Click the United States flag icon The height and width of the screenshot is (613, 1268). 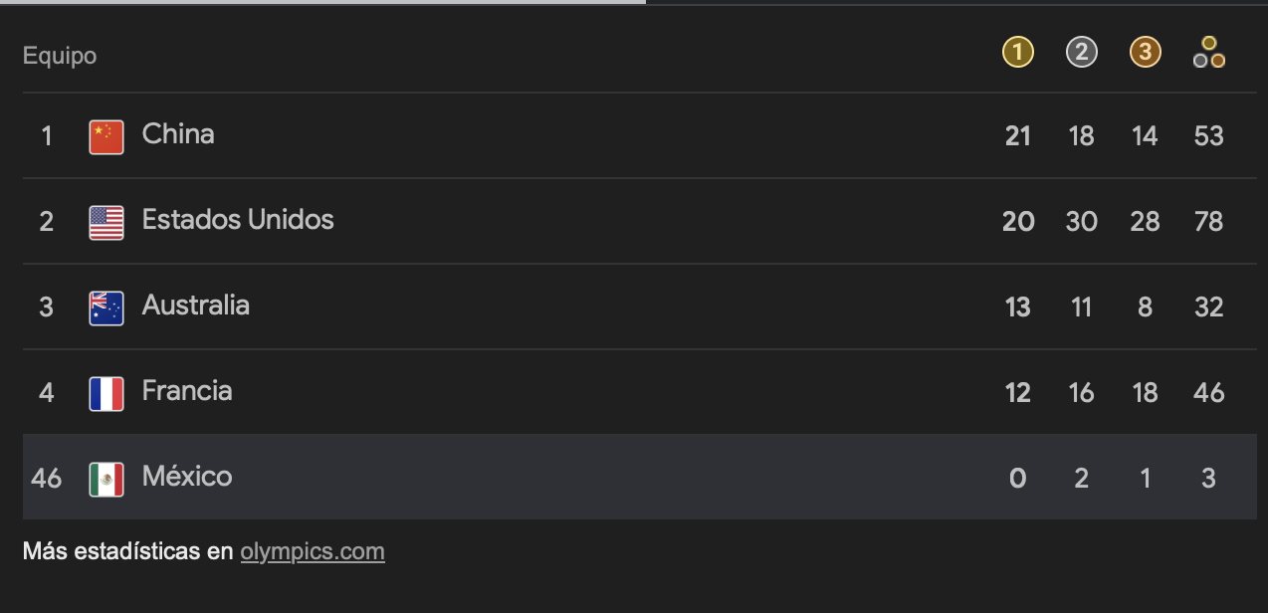[106, 222]
